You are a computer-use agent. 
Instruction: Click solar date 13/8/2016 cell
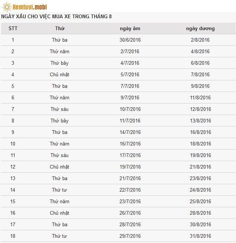(200, 121)
